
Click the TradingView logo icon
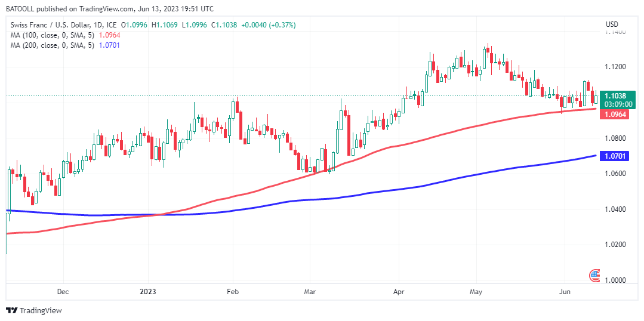[x=11, y=310]
